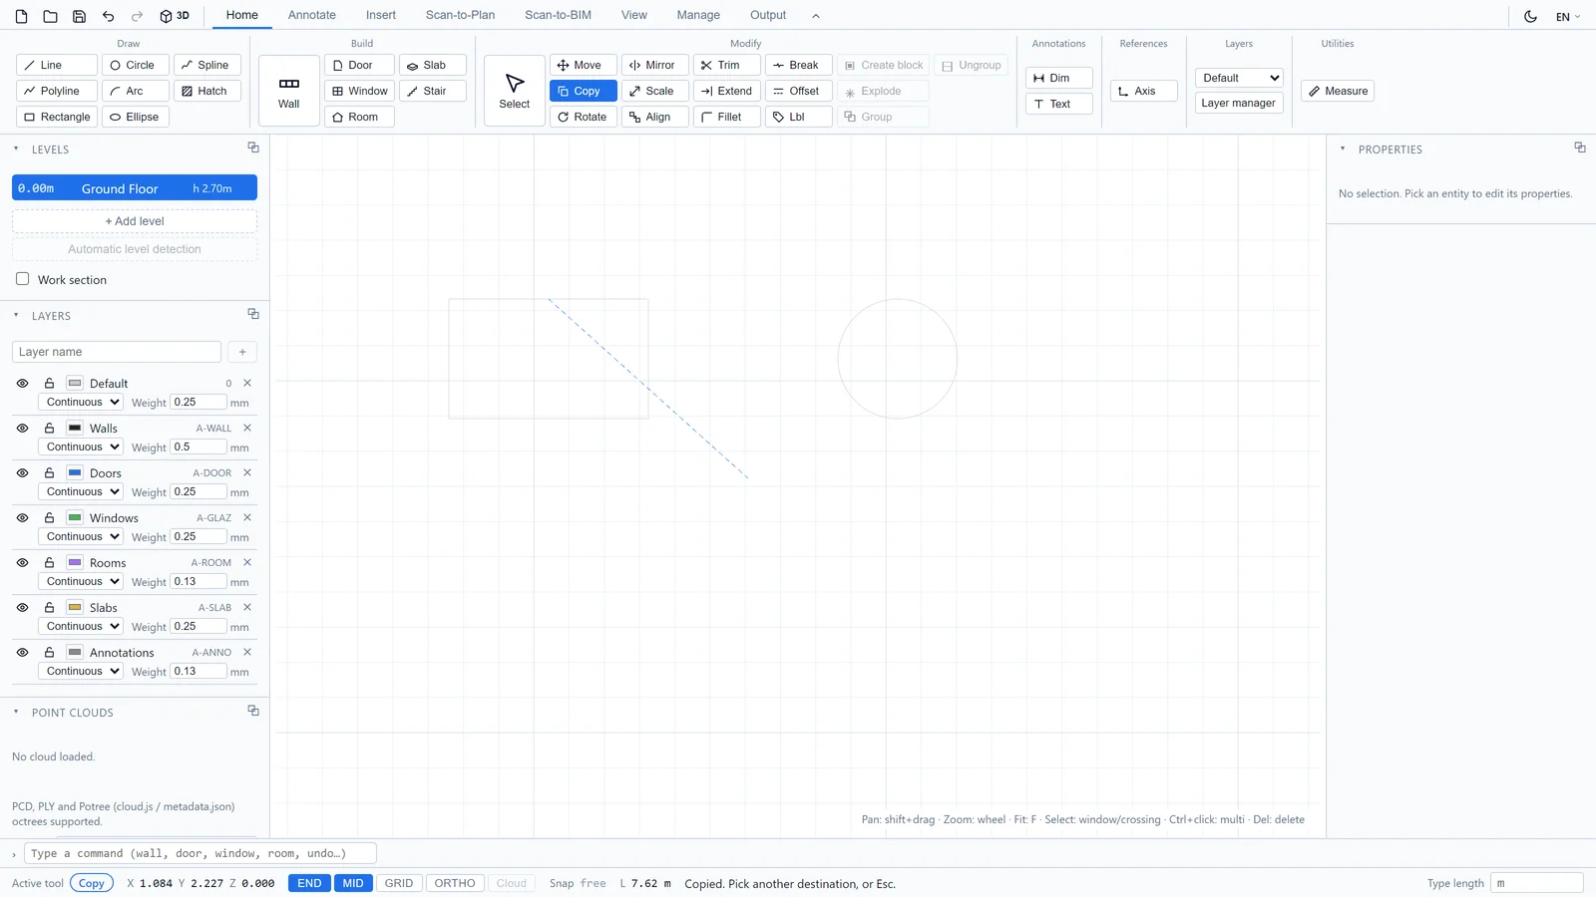
Task: Collapse the LAYERS panel
Action: [x=16, y=315]
